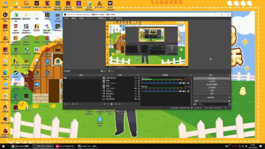Hide the 文本 (GDI+) source via eye icon
The width and height of the screenshot is (265, 149).
135,88
